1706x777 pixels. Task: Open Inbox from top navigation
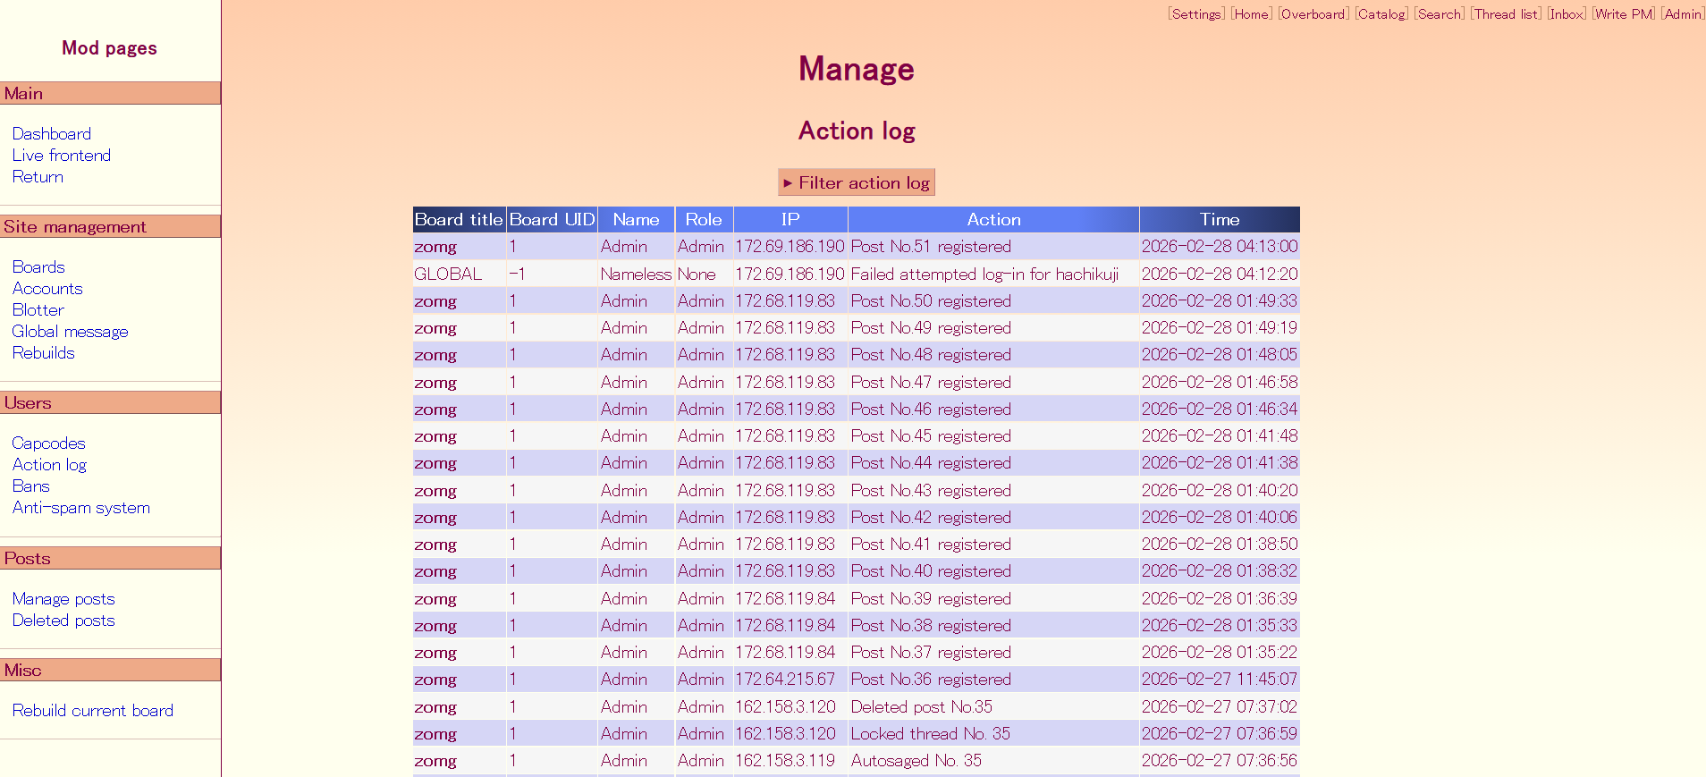1567,14
